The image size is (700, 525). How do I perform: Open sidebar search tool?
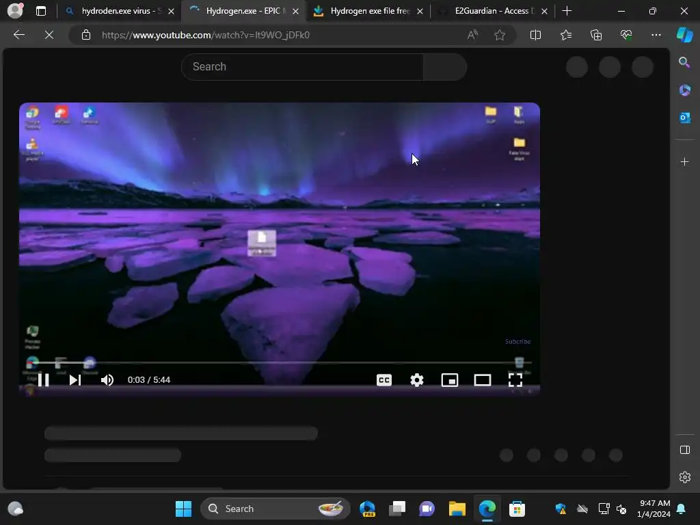(684, 62)
